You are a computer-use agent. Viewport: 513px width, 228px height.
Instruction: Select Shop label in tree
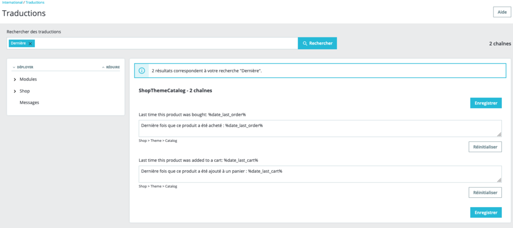[25, 91]
